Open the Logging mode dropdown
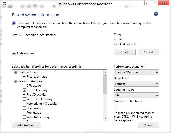 [x=136, y=95]
